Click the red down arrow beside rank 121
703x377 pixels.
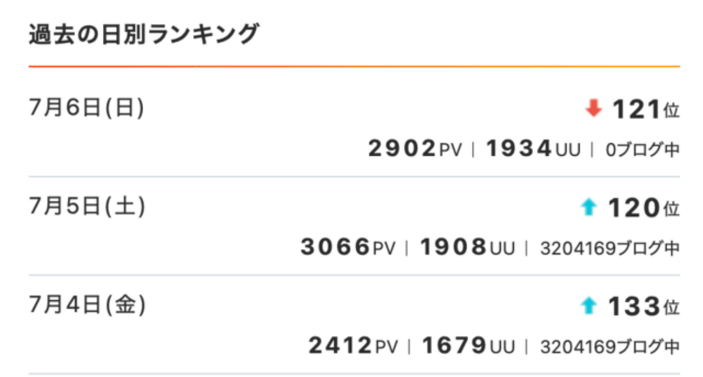[x=593, y=110]
